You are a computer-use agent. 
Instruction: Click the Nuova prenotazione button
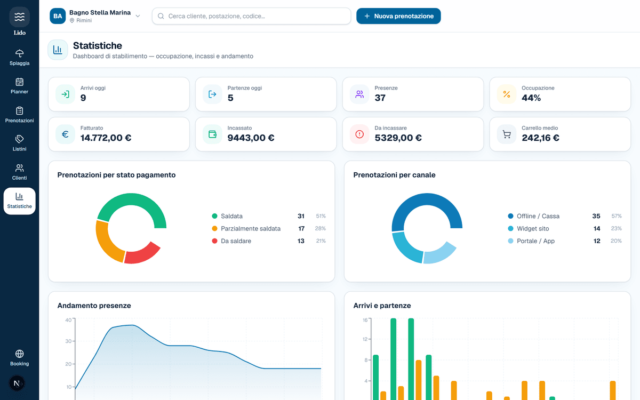(398, 16)
